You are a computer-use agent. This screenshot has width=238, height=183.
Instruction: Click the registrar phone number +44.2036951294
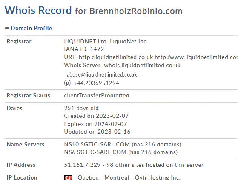click(x=96, y=83)
